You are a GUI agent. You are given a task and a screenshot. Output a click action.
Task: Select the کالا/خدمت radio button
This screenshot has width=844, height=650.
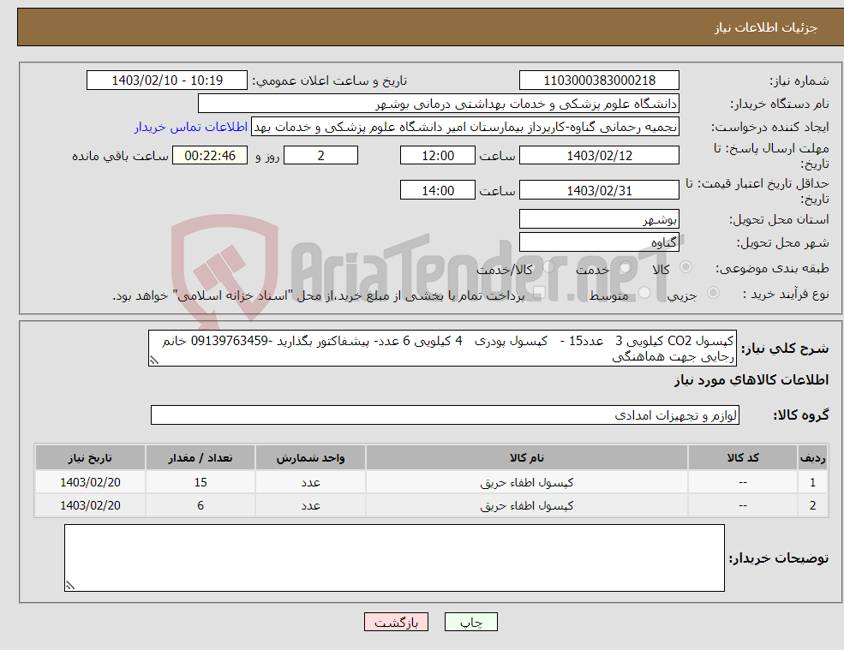coord(548,267)
